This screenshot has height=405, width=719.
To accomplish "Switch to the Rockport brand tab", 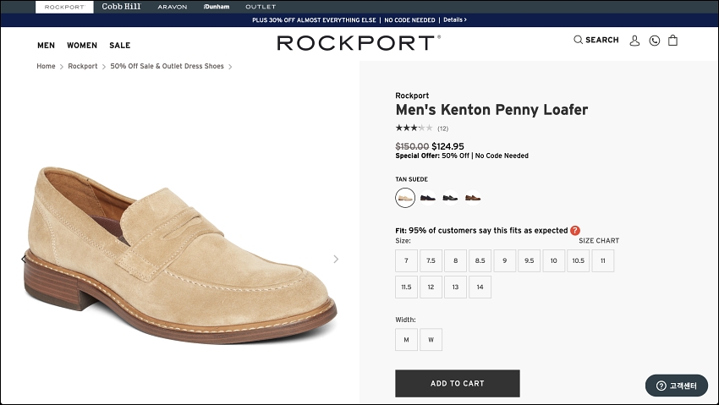I will 64,7.
